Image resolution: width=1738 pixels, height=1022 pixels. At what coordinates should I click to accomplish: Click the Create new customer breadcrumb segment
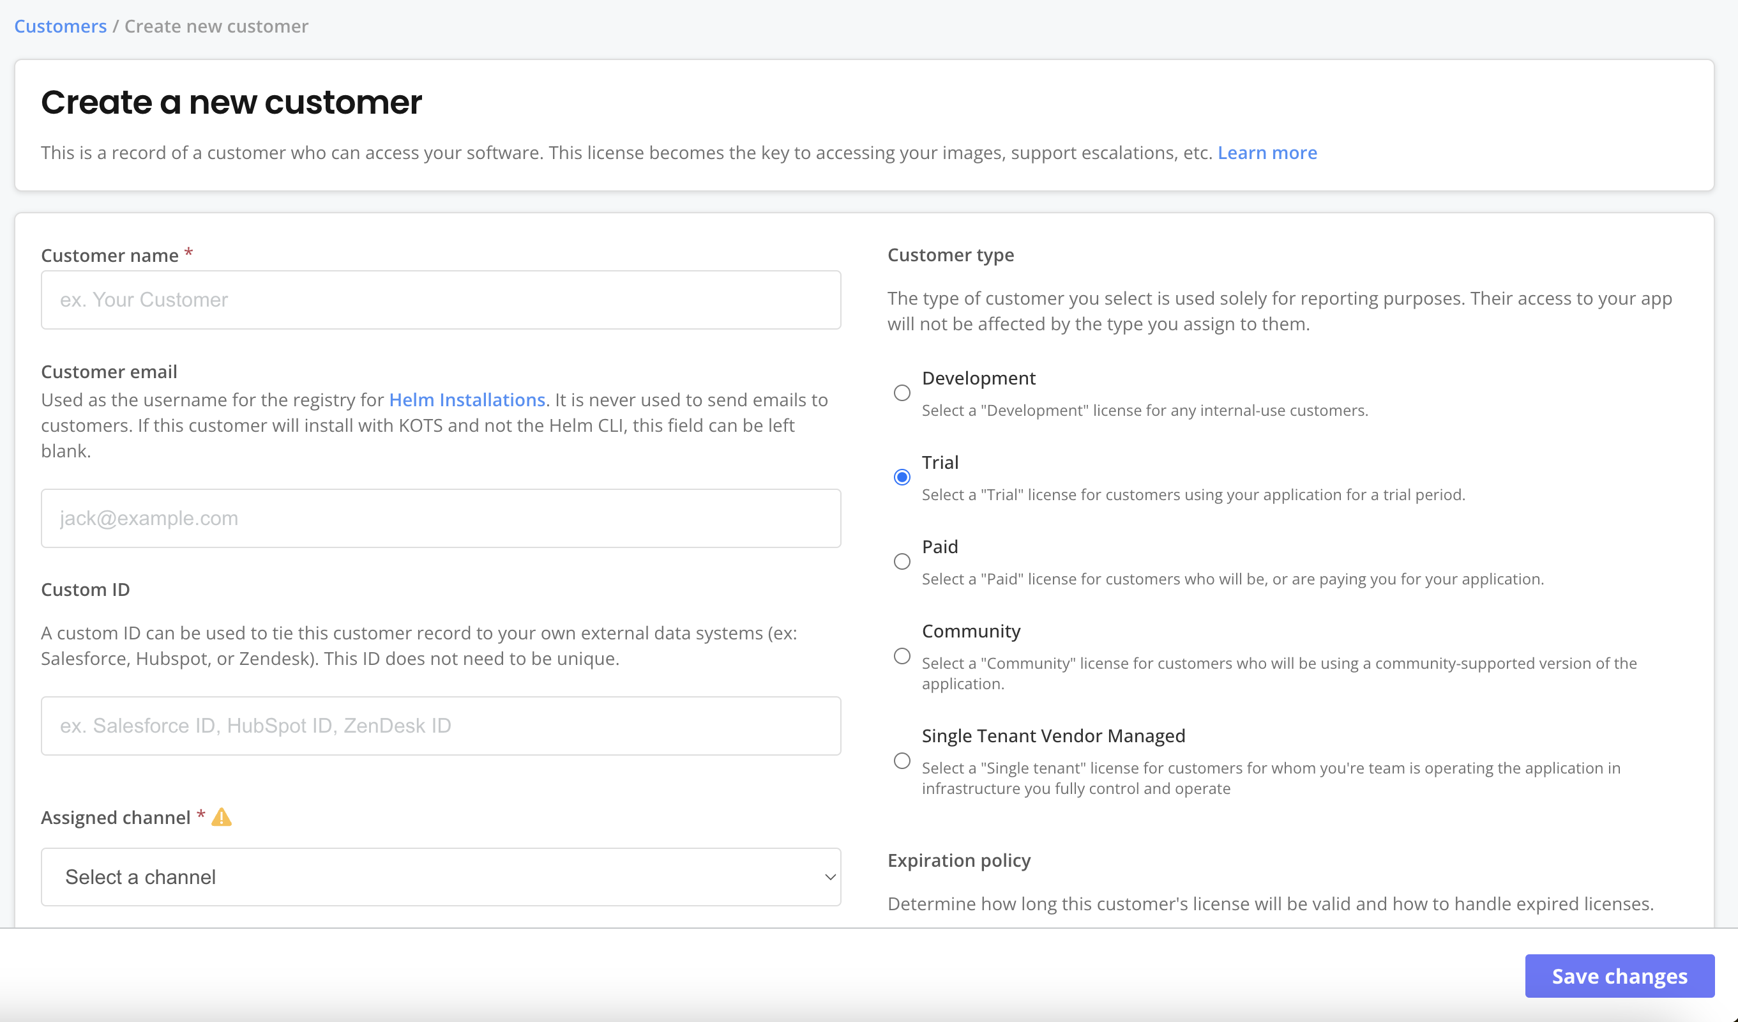pyautogui.click(x=216, y=26)
